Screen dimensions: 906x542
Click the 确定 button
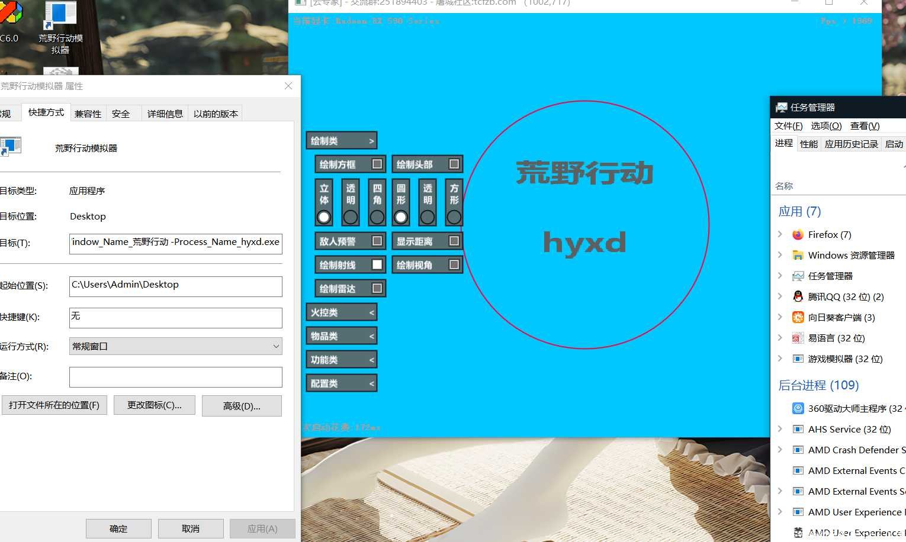118,528
